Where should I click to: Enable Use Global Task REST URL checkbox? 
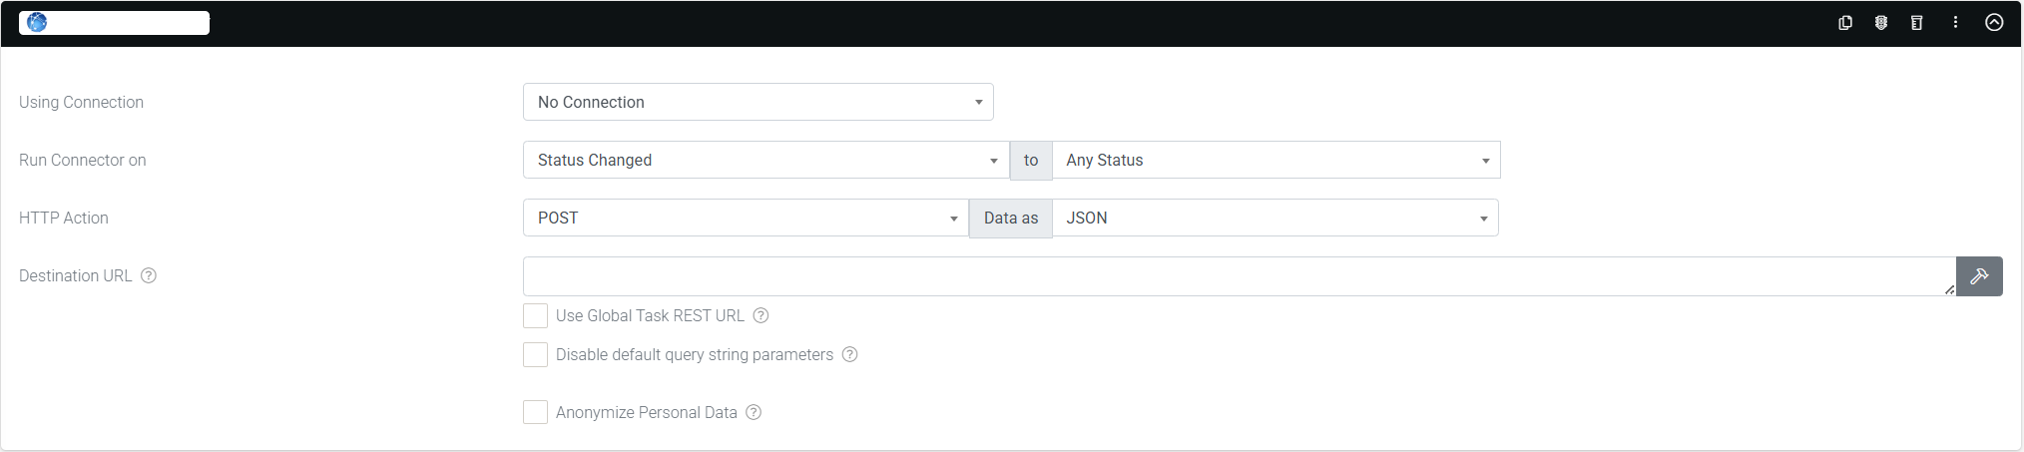pos(535,316)
